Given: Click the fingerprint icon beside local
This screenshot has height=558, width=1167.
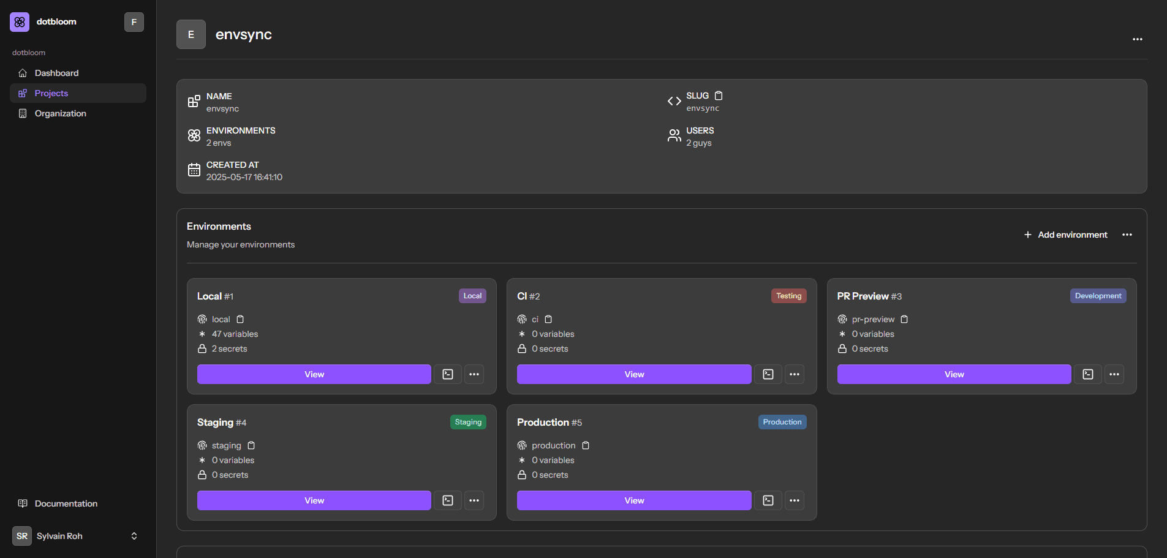Looking at the screenshot, I should (x=202, y=319).
